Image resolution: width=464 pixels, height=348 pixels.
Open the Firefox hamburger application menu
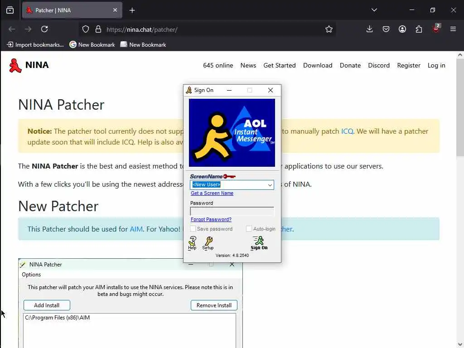[453, 29]
